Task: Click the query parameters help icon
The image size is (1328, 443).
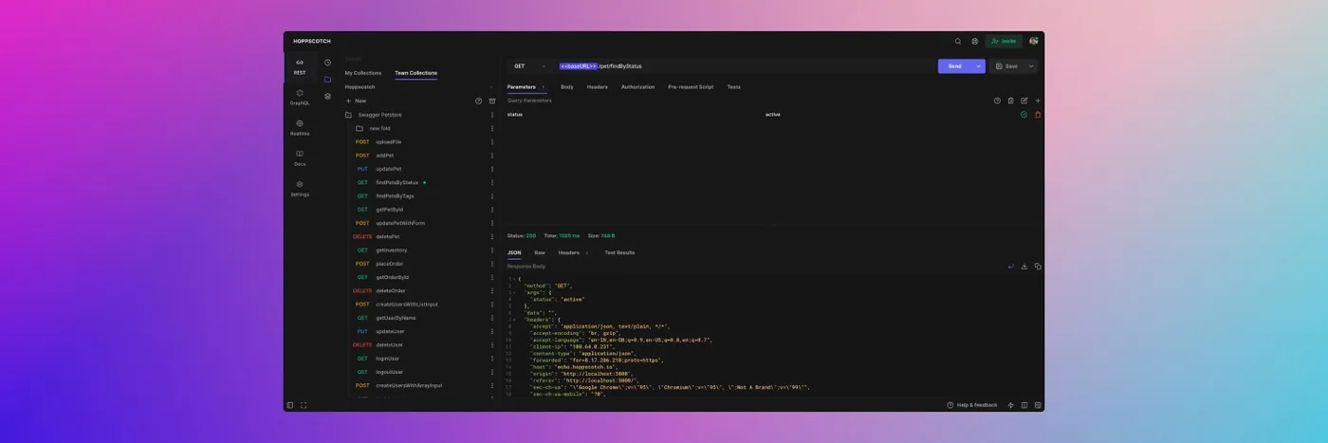Action: 997,101
